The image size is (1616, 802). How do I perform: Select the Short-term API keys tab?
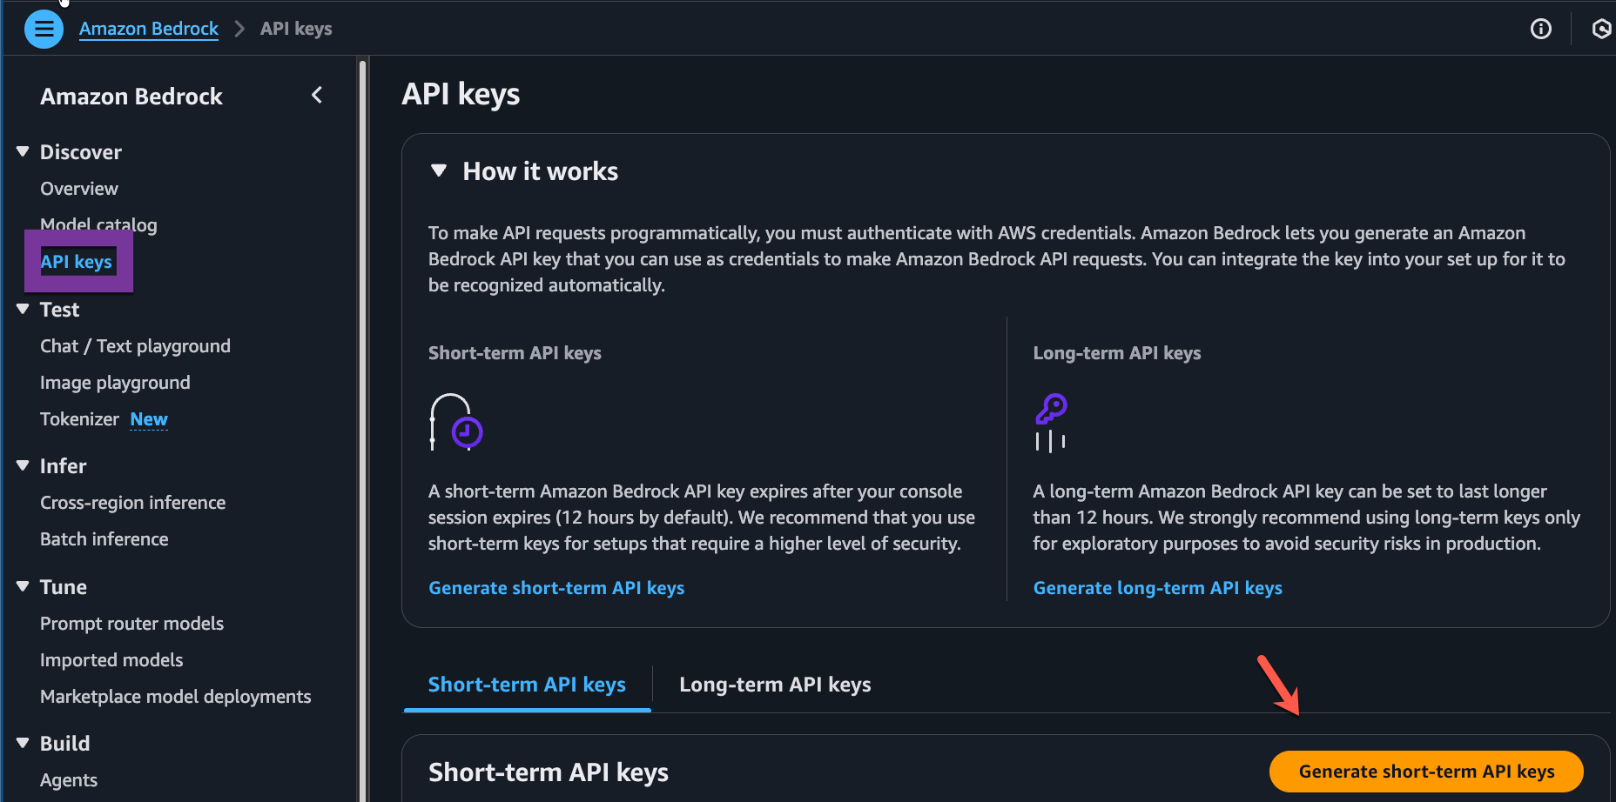527,685
